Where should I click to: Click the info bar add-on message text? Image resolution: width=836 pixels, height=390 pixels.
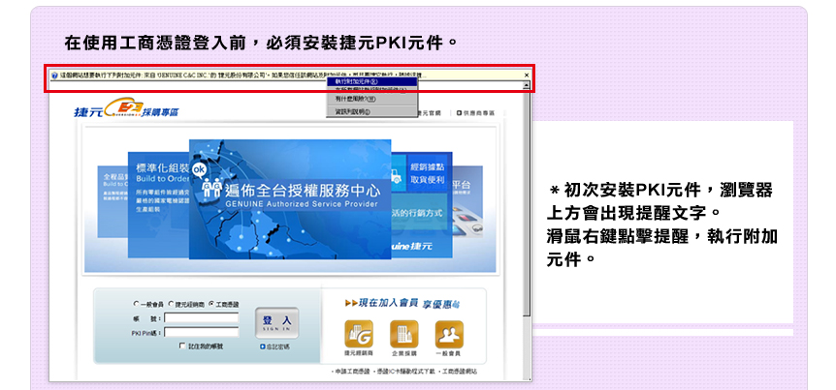pyautogui.click(x=242, y=75)
